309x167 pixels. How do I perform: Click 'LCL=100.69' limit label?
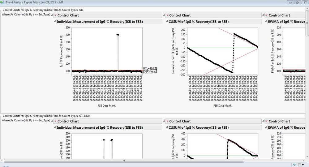click(x=150, y=72)
